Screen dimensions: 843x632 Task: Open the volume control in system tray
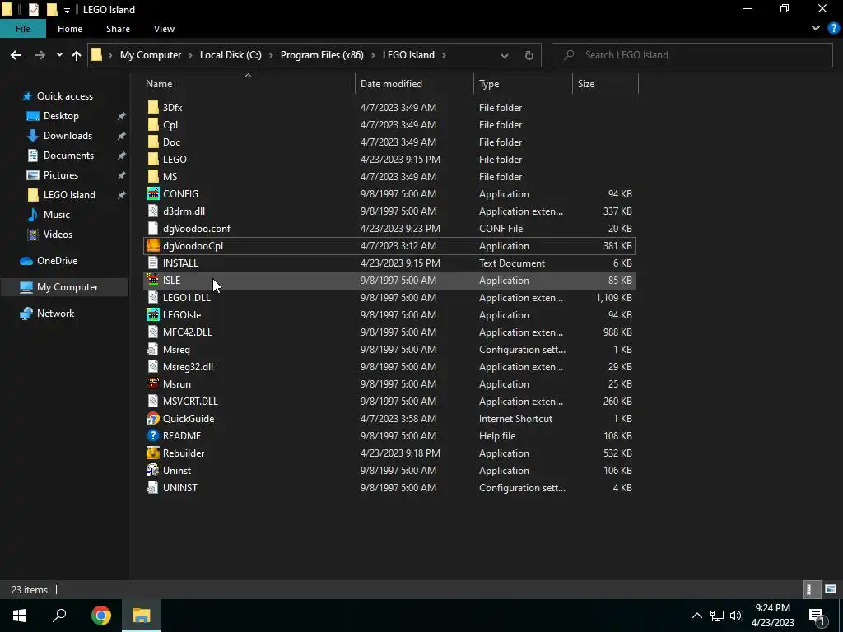click(736, 616)
